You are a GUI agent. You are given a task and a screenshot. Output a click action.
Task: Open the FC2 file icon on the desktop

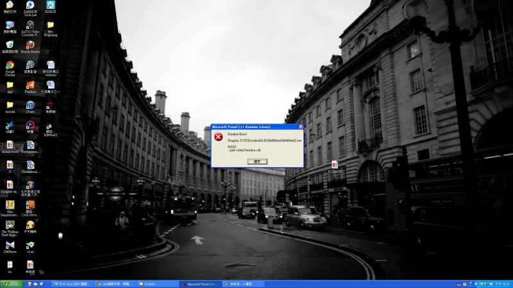[334, 166]
